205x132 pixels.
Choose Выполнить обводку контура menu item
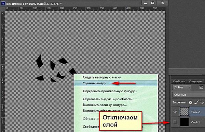(x=104, y=111)
